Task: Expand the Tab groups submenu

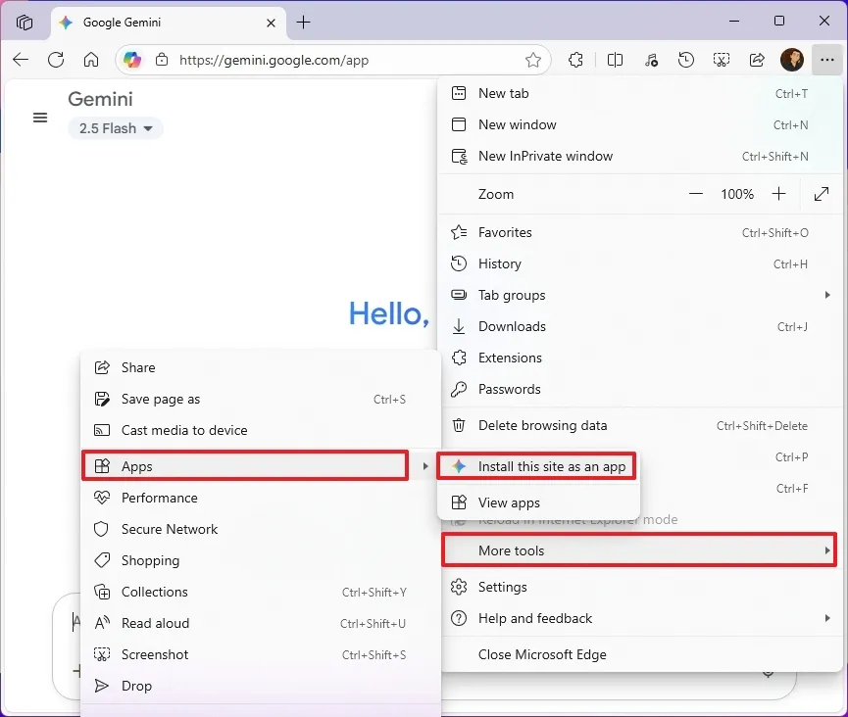Action: click(826, 295)
